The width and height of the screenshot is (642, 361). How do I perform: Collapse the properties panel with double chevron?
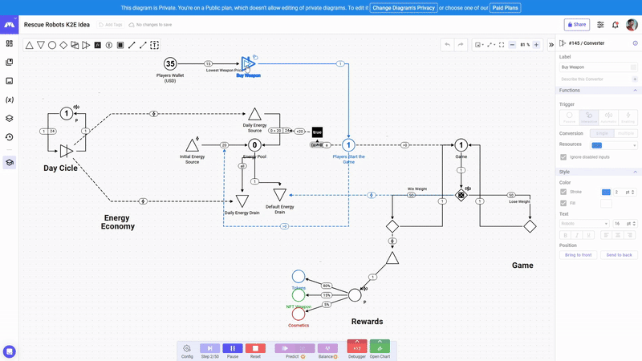(551, 45)
